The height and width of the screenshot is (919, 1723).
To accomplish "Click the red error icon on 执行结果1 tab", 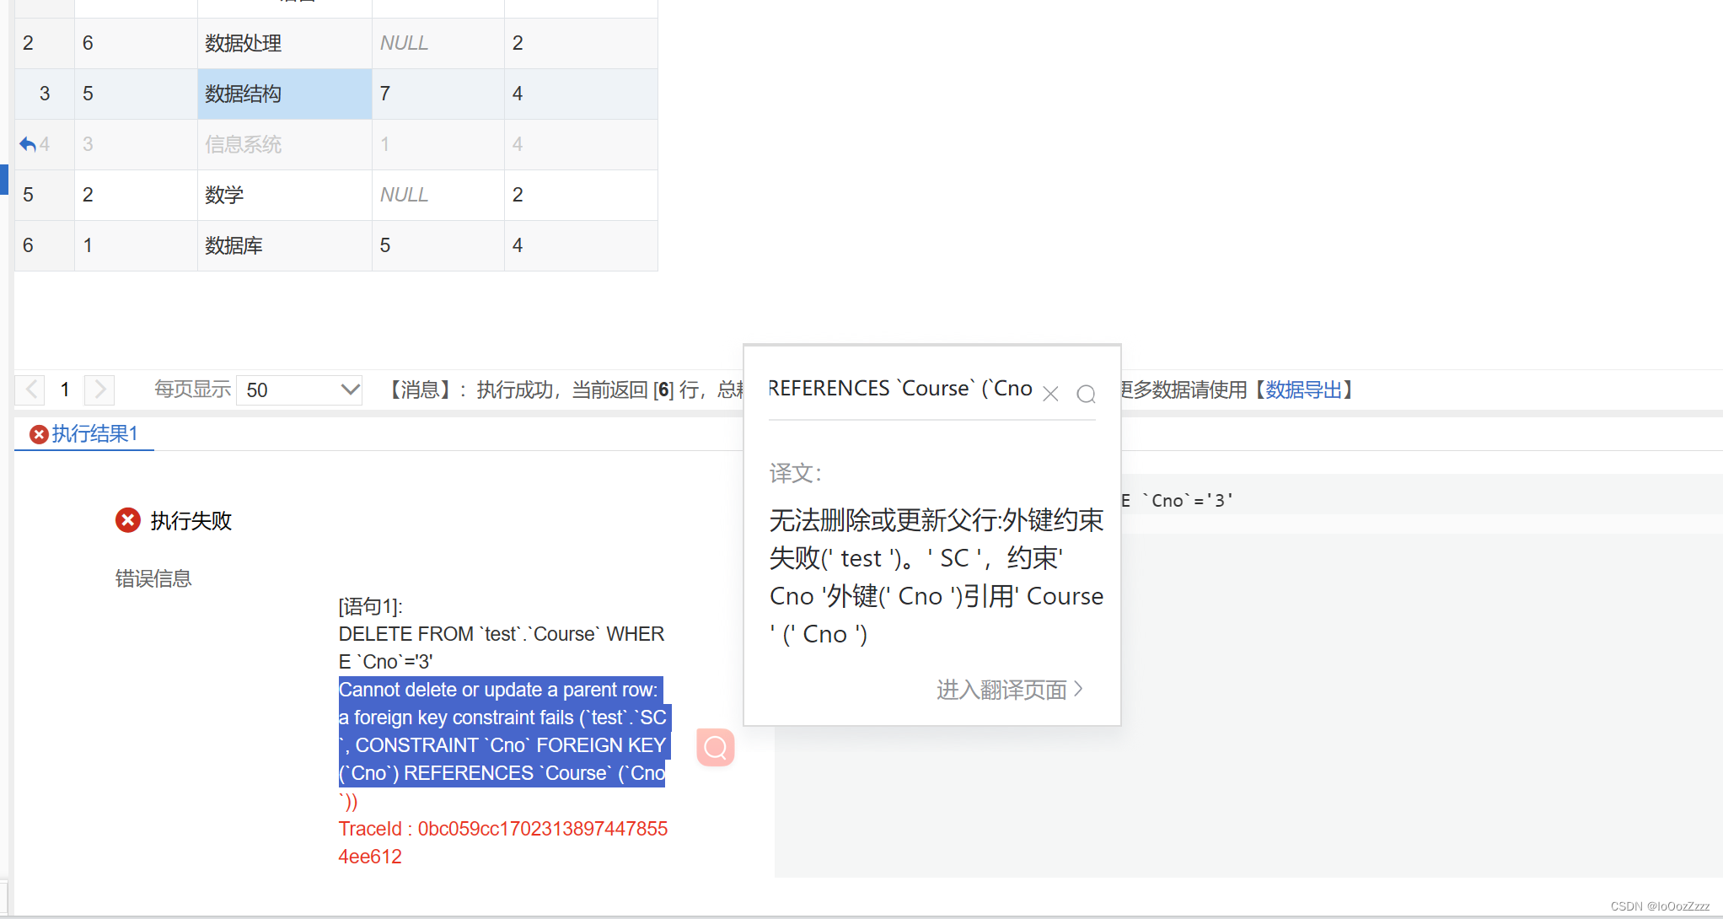I will click(x=39, y=434).
